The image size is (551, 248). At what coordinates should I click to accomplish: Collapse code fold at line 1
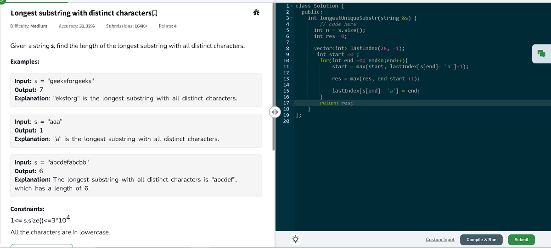(x=292, y=6)
